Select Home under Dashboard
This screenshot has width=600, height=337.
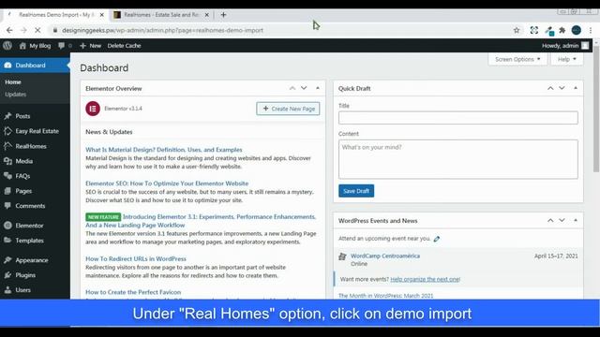pyautogui.click(x=13, y=82)
